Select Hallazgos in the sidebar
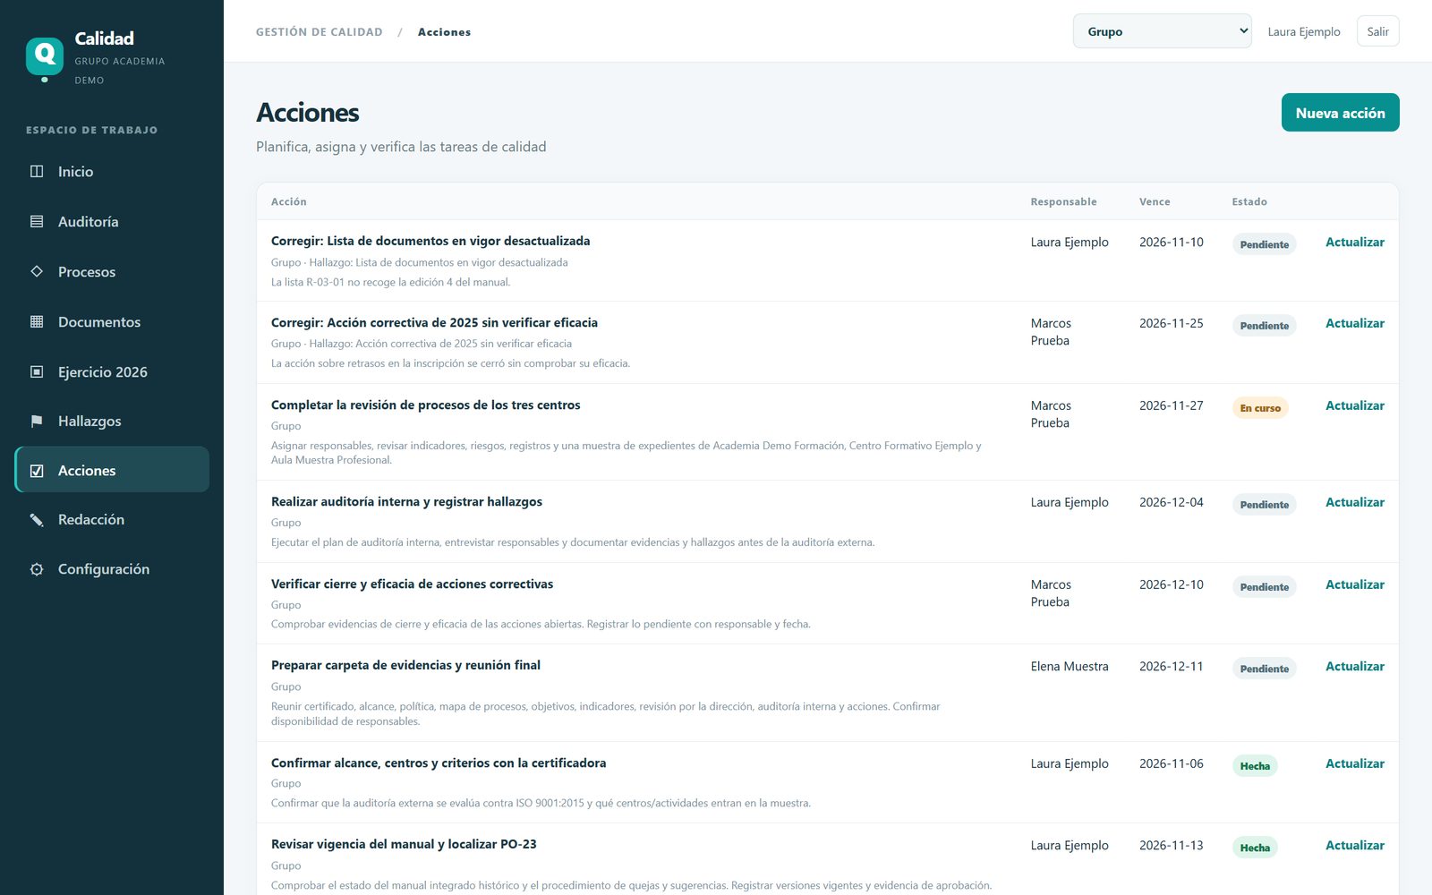The width and height of the screenshot is (1432, 895). pos(112,421)
